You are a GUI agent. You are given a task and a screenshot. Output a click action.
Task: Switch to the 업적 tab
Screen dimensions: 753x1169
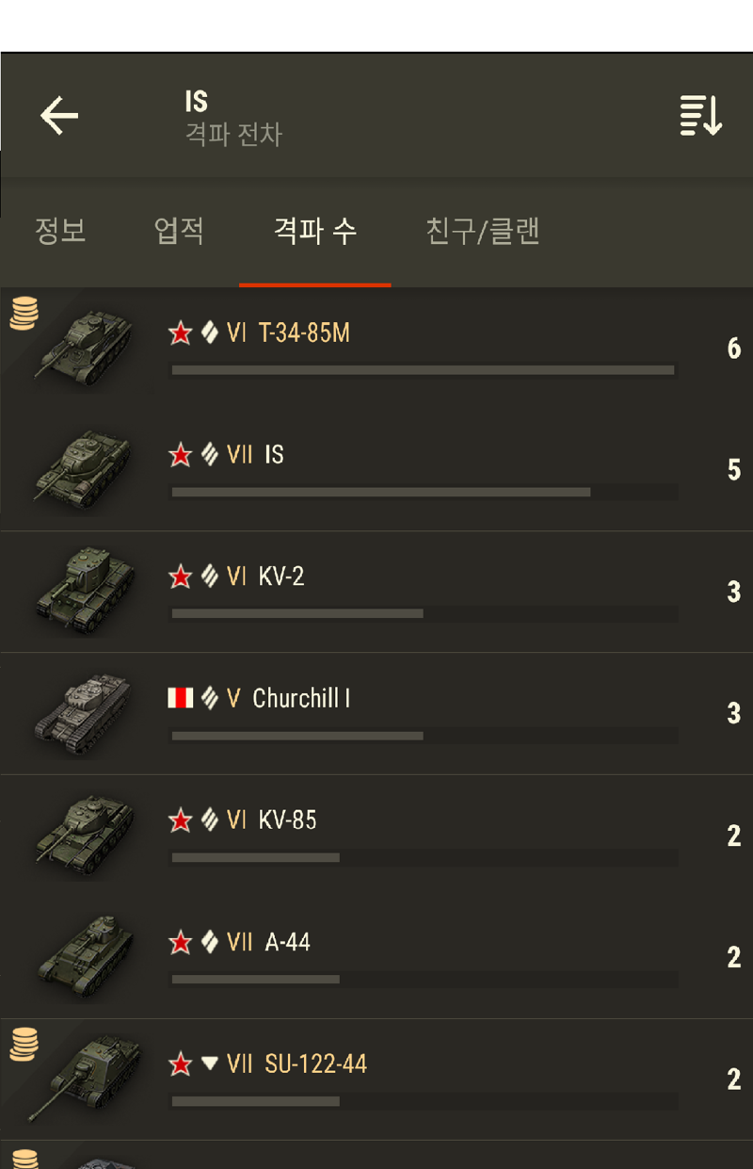point(179,231)
